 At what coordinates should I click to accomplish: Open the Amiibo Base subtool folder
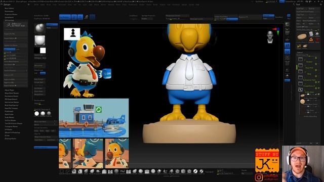[300, 90]
